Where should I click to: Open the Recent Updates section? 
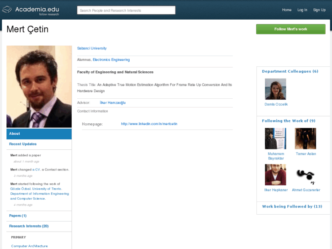pos(23,144)
